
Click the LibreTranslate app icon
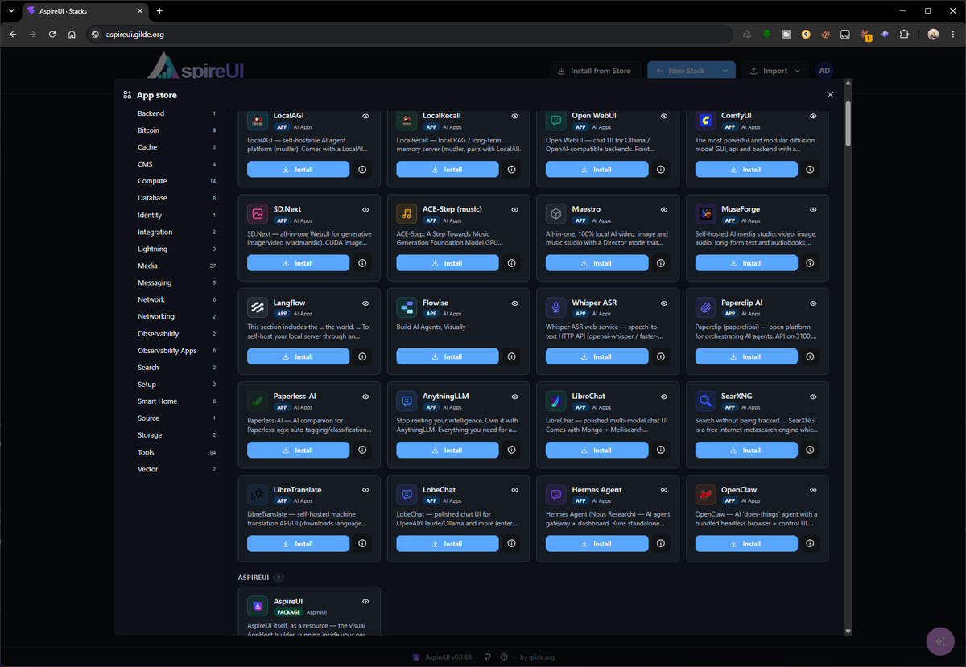click(x=258, y=494)
